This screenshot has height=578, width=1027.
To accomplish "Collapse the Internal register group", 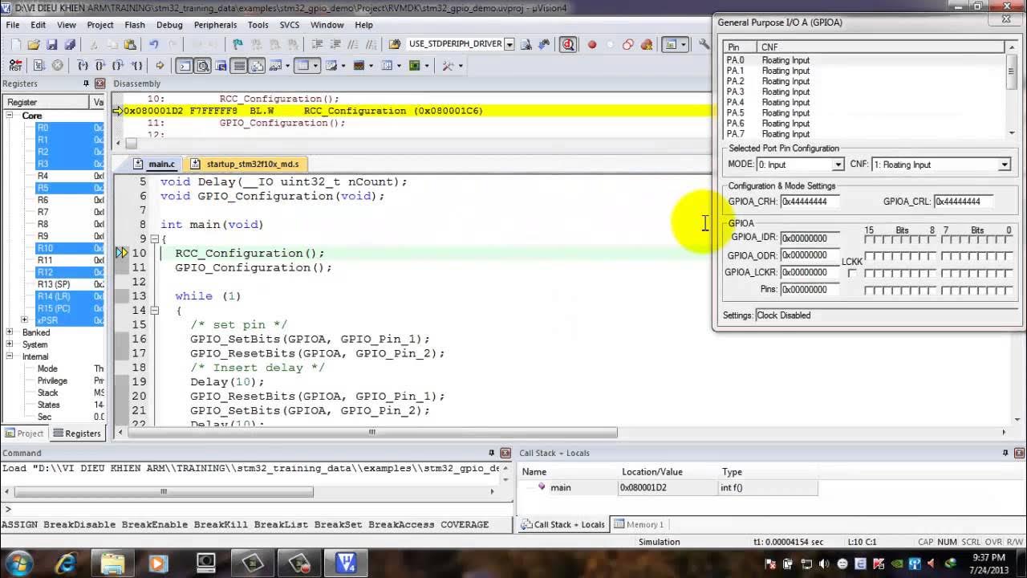I will click(x=10, y=356).
